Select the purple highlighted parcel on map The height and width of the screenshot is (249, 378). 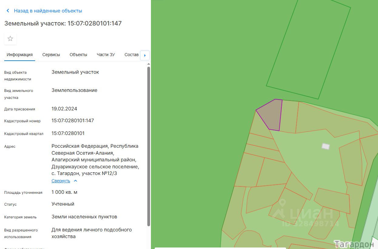coord(271,115)
